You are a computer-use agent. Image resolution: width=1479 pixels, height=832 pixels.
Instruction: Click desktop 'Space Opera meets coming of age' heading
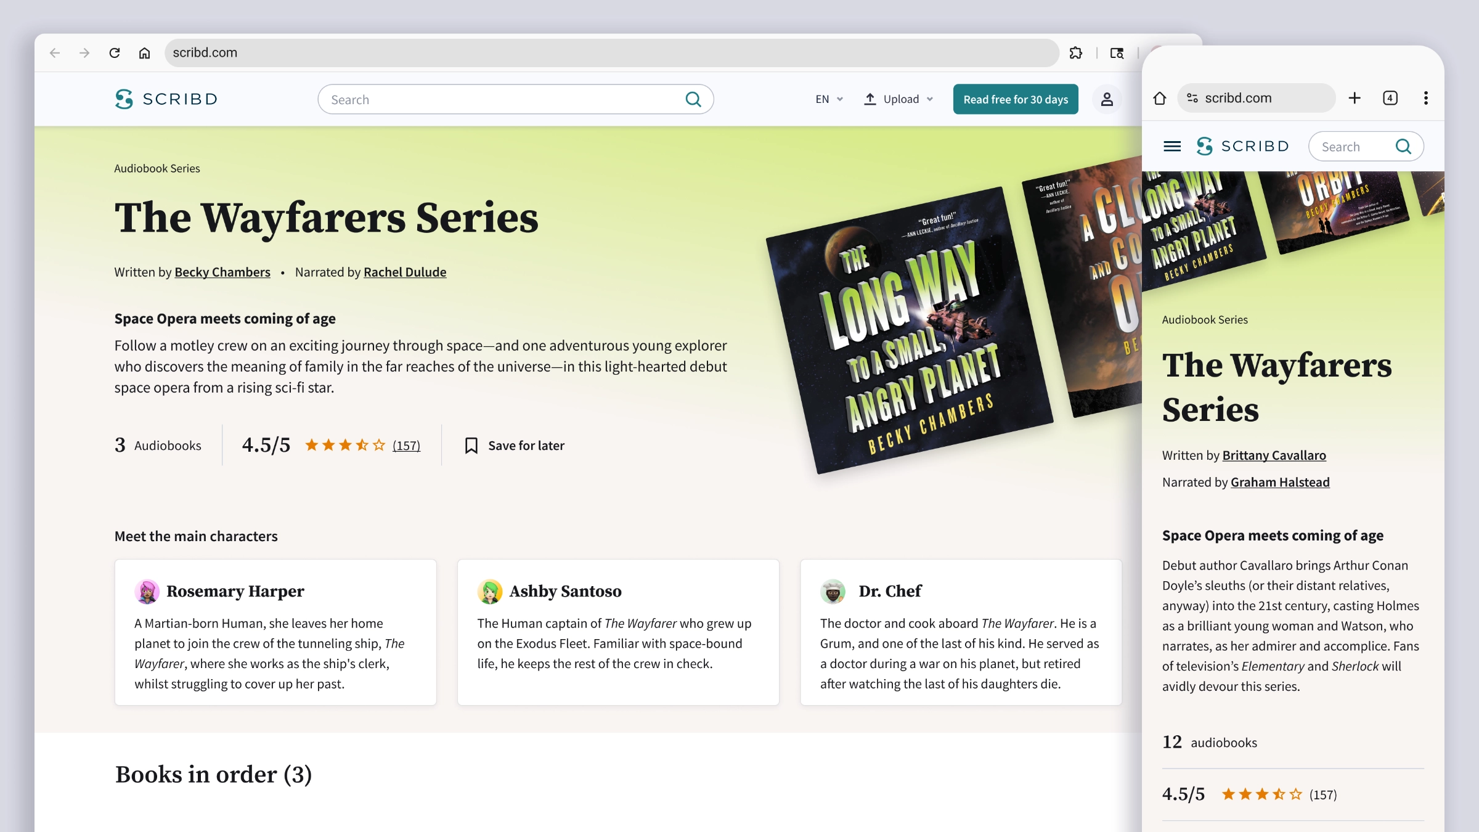point(225,319)
